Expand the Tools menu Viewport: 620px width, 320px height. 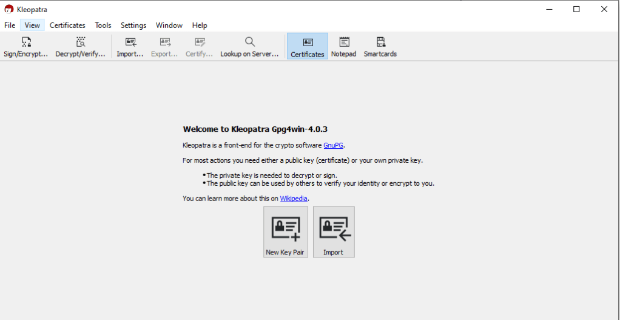click(103, 26)
